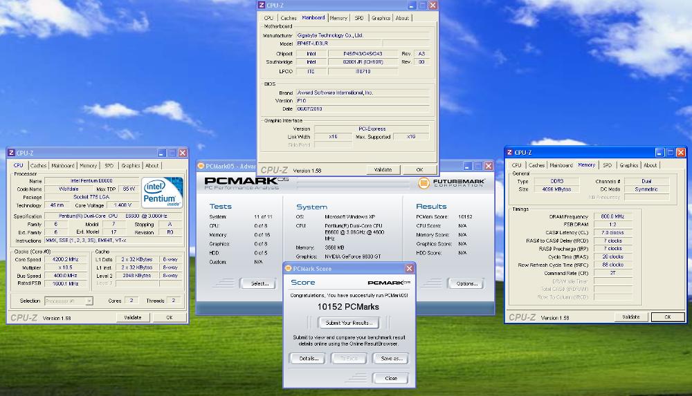Click the DRAM Frequency 800.0 MHz field
The width and height of the screenshot is (692, 396).
pyautogui.click(x=612, y=216)
